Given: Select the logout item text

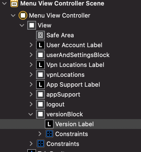Looking at the screenshot, I should 55,105.
